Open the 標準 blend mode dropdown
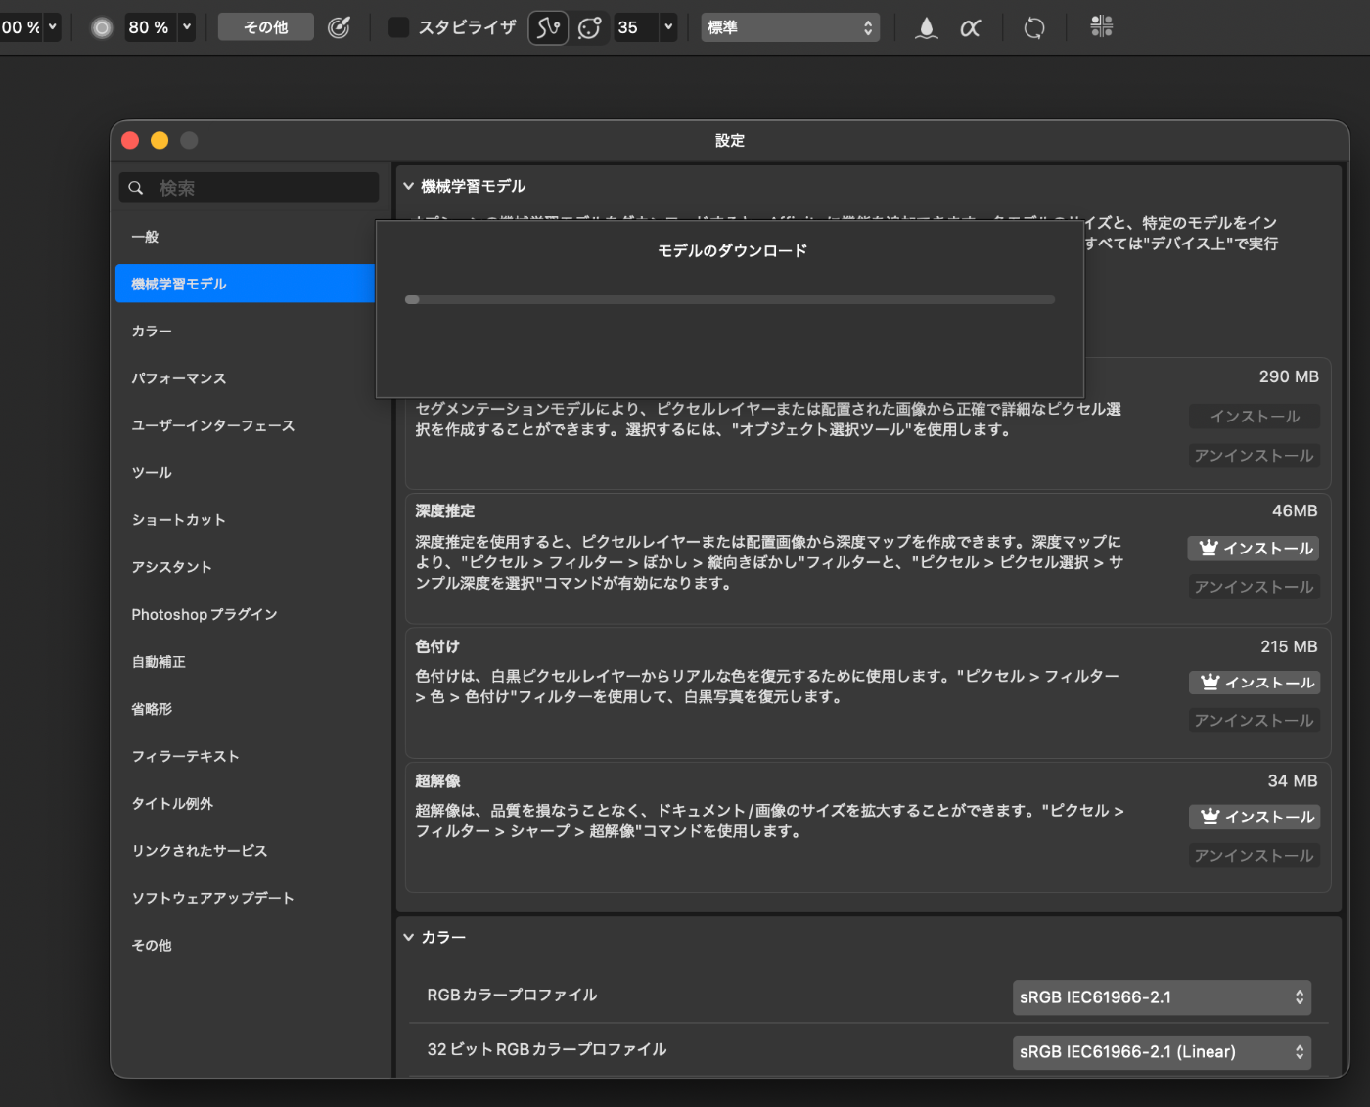 [790, 27]
